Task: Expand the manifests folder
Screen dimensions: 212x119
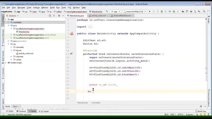Action: pos(9,22)
